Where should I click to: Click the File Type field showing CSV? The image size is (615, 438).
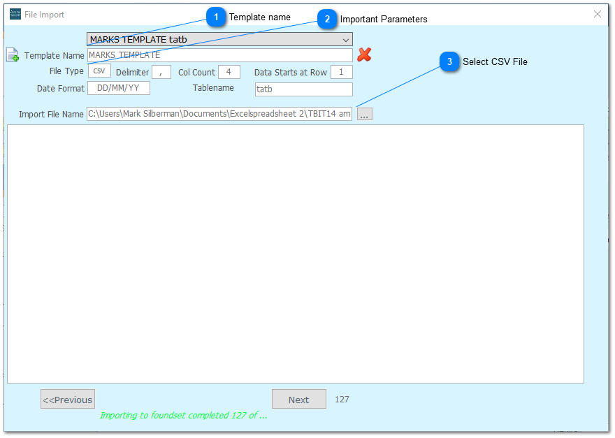click(99, 71)
